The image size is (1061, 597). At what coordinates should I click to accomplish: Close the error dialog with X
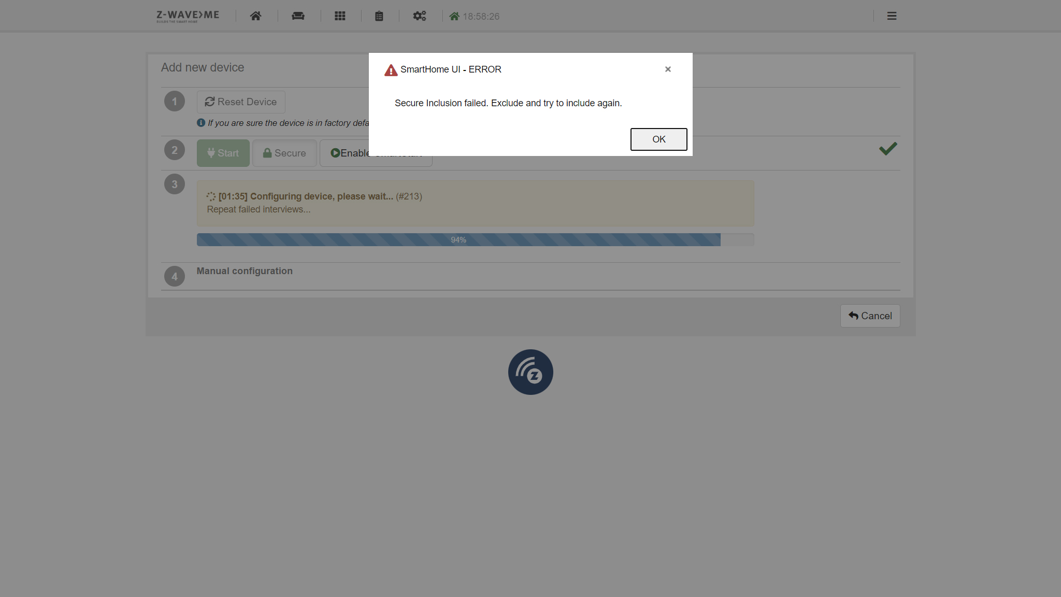click(668, 69)
